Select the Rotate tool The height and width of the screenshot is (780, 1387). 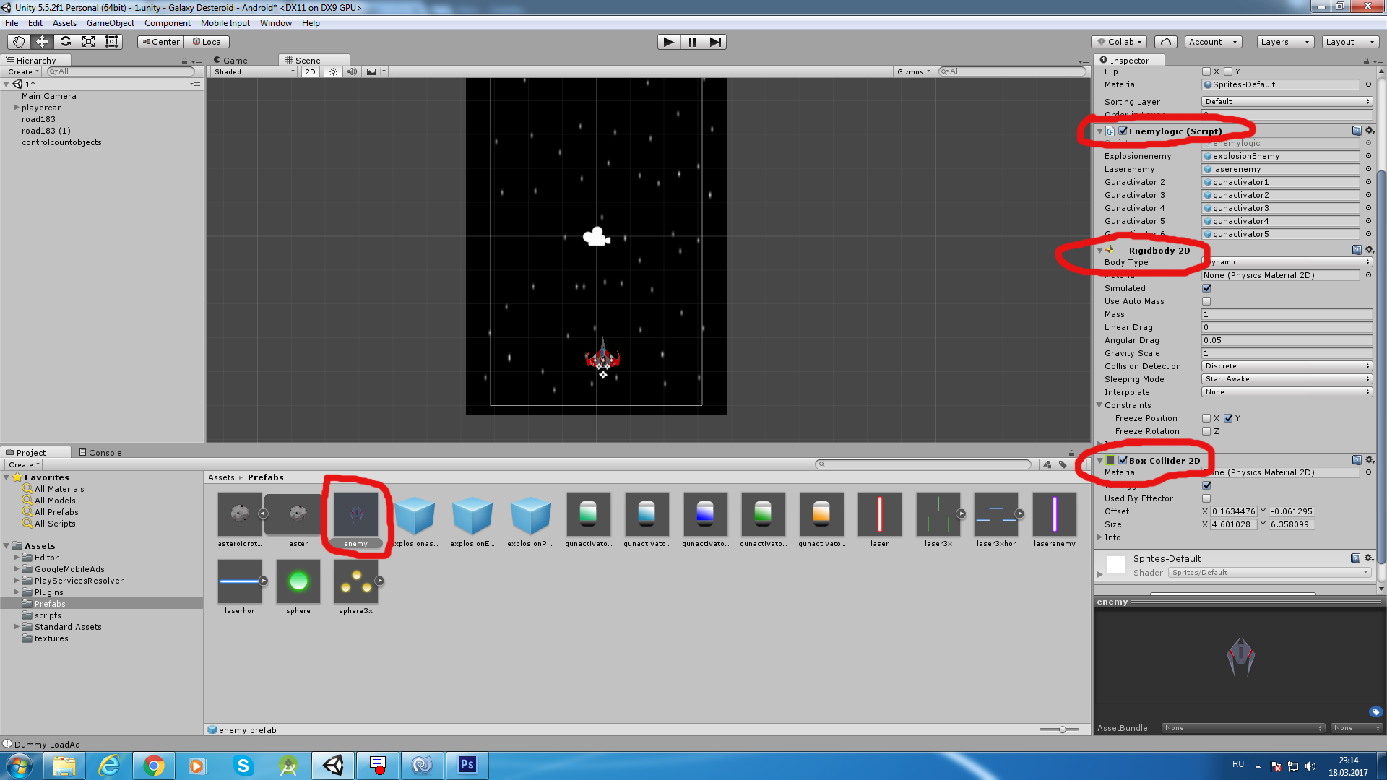[65, 42]
